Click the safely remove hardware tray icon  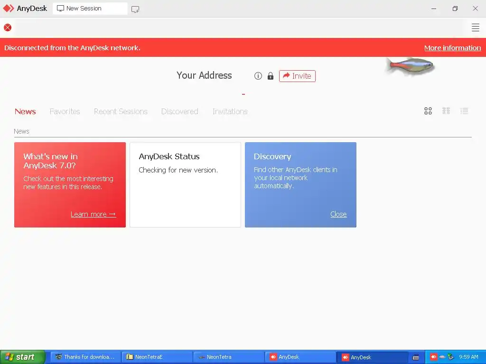click(451, 357)
